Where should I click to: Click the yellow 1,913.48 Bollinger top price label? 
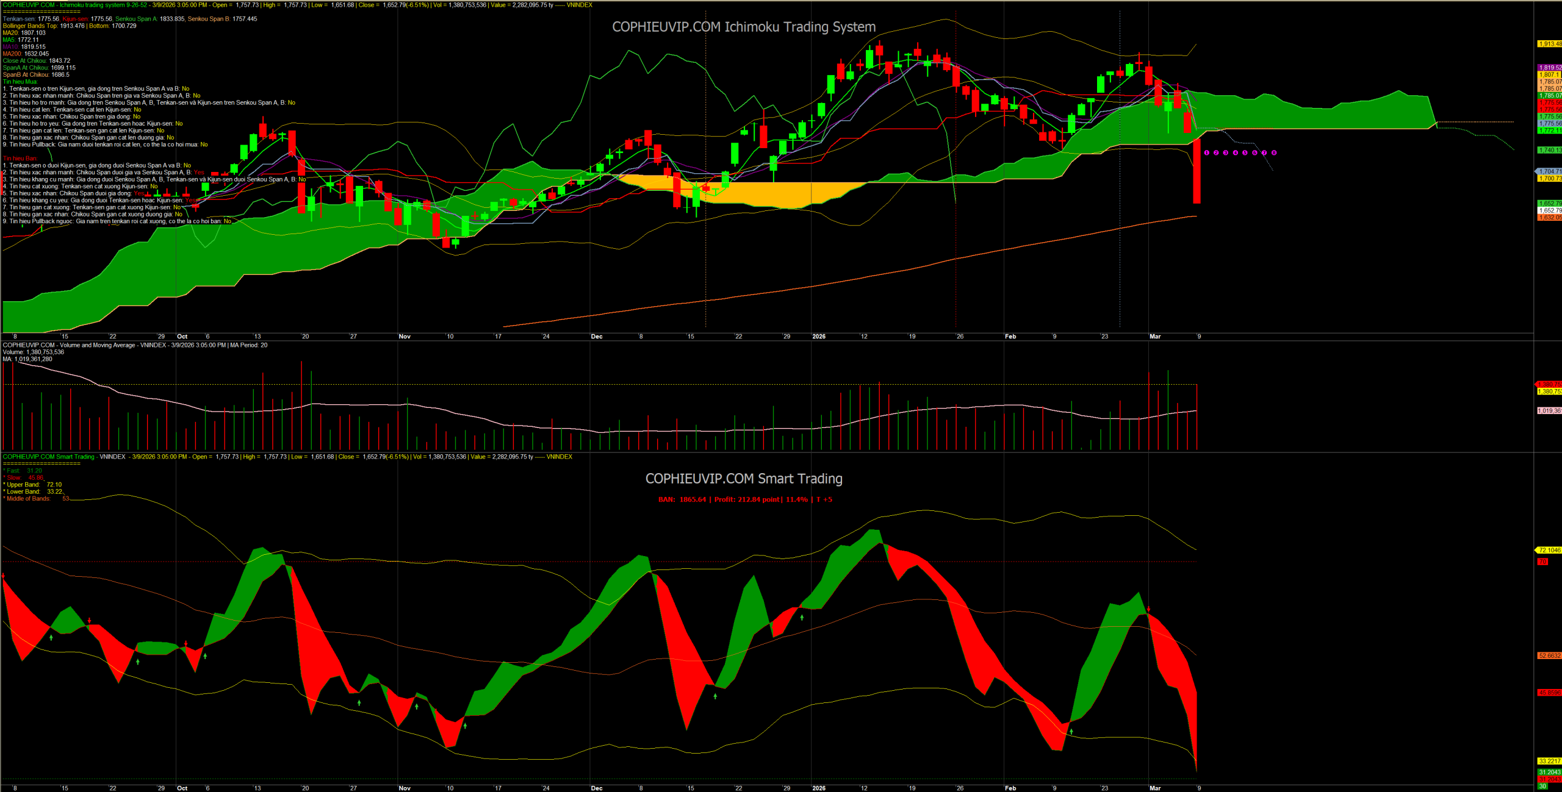pyautogui.click(x=1549, y=44)
